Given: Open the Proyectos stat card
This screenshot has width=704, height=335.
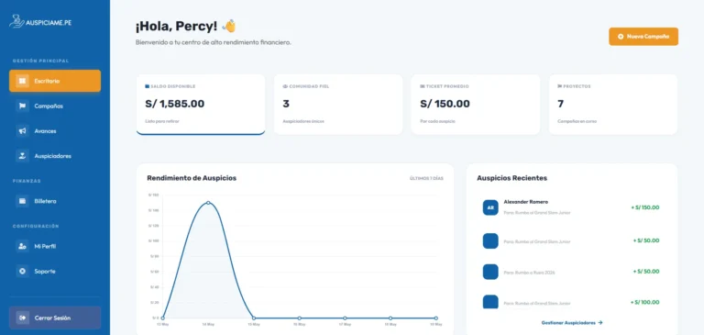Looking at the screenshot, I should pyautogui.click(x=613, y=105).
